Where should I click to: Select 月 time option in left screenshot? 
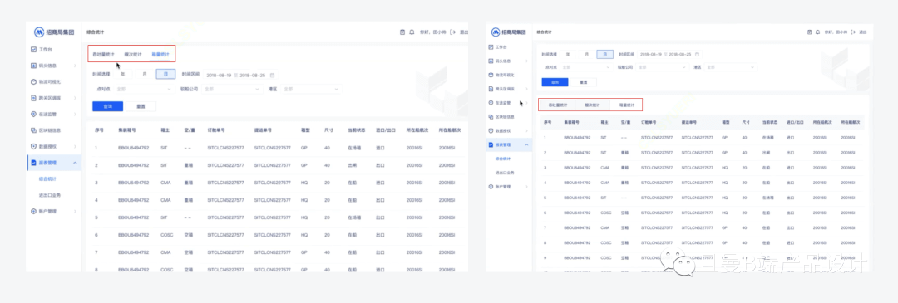[x=145, y=75]
